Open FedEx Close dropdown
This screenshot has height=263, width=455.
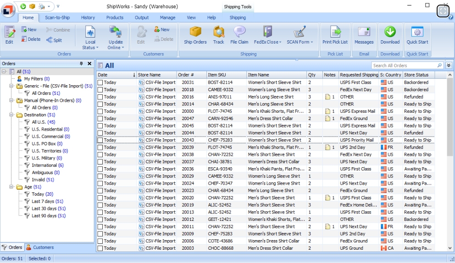tap(267, 35)
